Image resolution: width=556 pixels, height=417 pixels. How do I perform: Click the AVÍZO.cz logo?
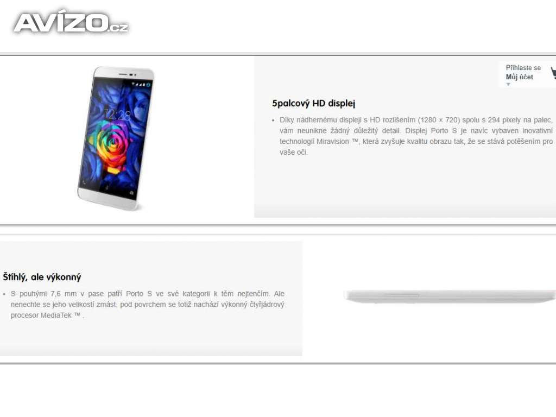tap(70, 23)
